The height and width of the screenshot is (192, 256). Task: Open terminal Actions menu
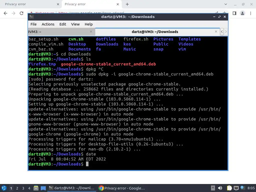(48, 24)
